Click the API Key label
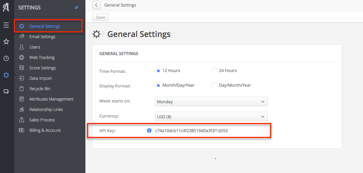This screenshot has height=173, width=363. coord(108,131)
